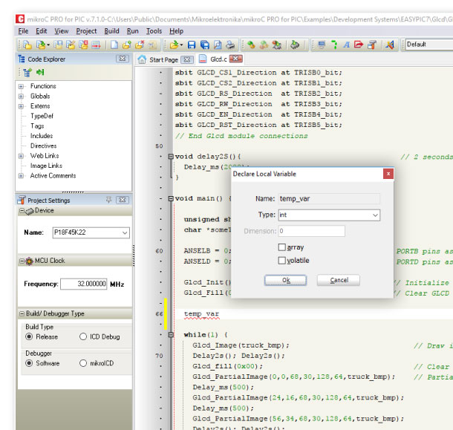Expand the Functions tree node
This screenshot has height=430, width=453.
tap(21, 86)
